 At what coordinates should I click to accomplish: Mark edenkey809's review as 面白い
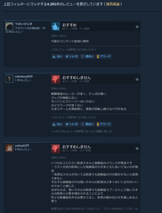click(87, 124)
